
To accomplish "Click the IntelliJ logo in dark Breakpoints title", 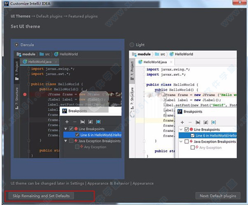I will 65,111.
